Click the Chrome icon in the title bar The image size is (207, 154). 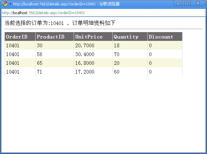pyautogui.click(x=5, y=4)
